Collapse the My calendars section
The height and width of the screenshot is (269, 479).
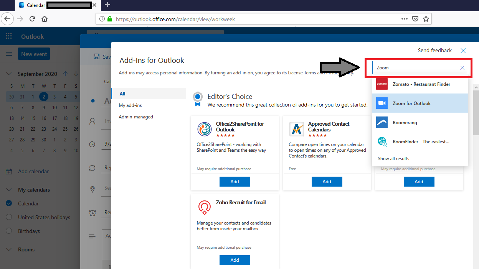click(x=9, y=190)
